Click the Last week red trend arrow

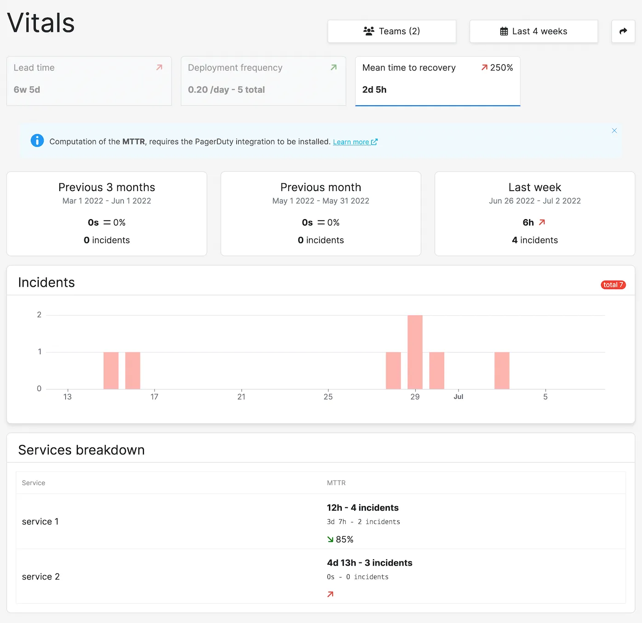click(x=542, y=222)
